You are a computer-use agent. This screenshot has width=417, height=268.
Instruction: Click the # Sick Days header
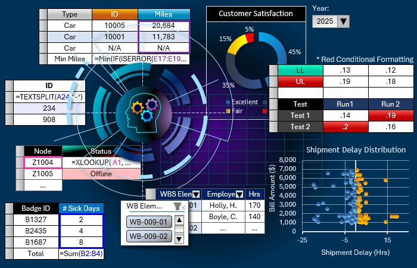pos(82,208)
